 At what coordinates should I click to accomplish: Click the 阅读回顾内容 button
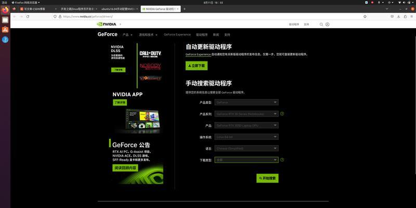[125, 168]
